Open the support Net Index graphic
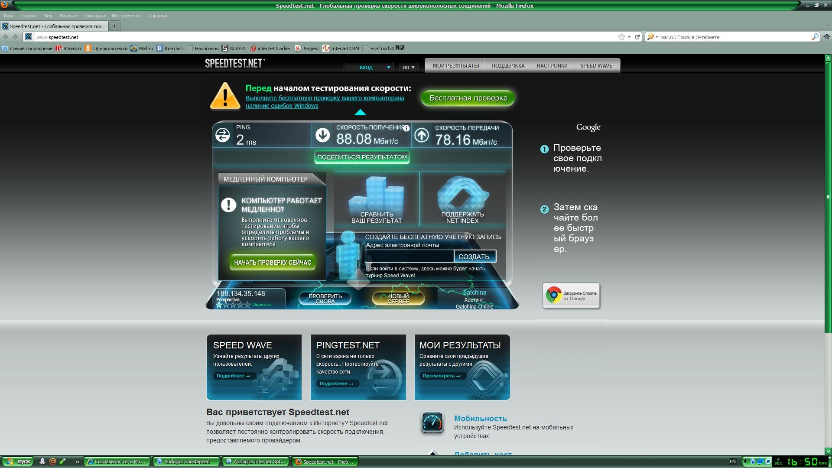The image size is (832, 468). [x=462, y=199]
